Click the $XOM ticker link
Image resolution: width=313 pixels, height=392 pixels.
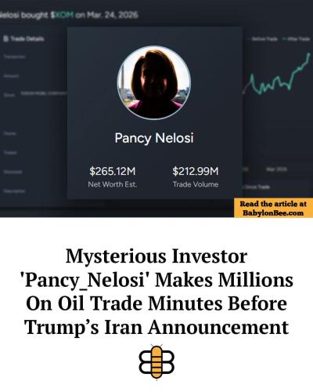click(62, 15)
